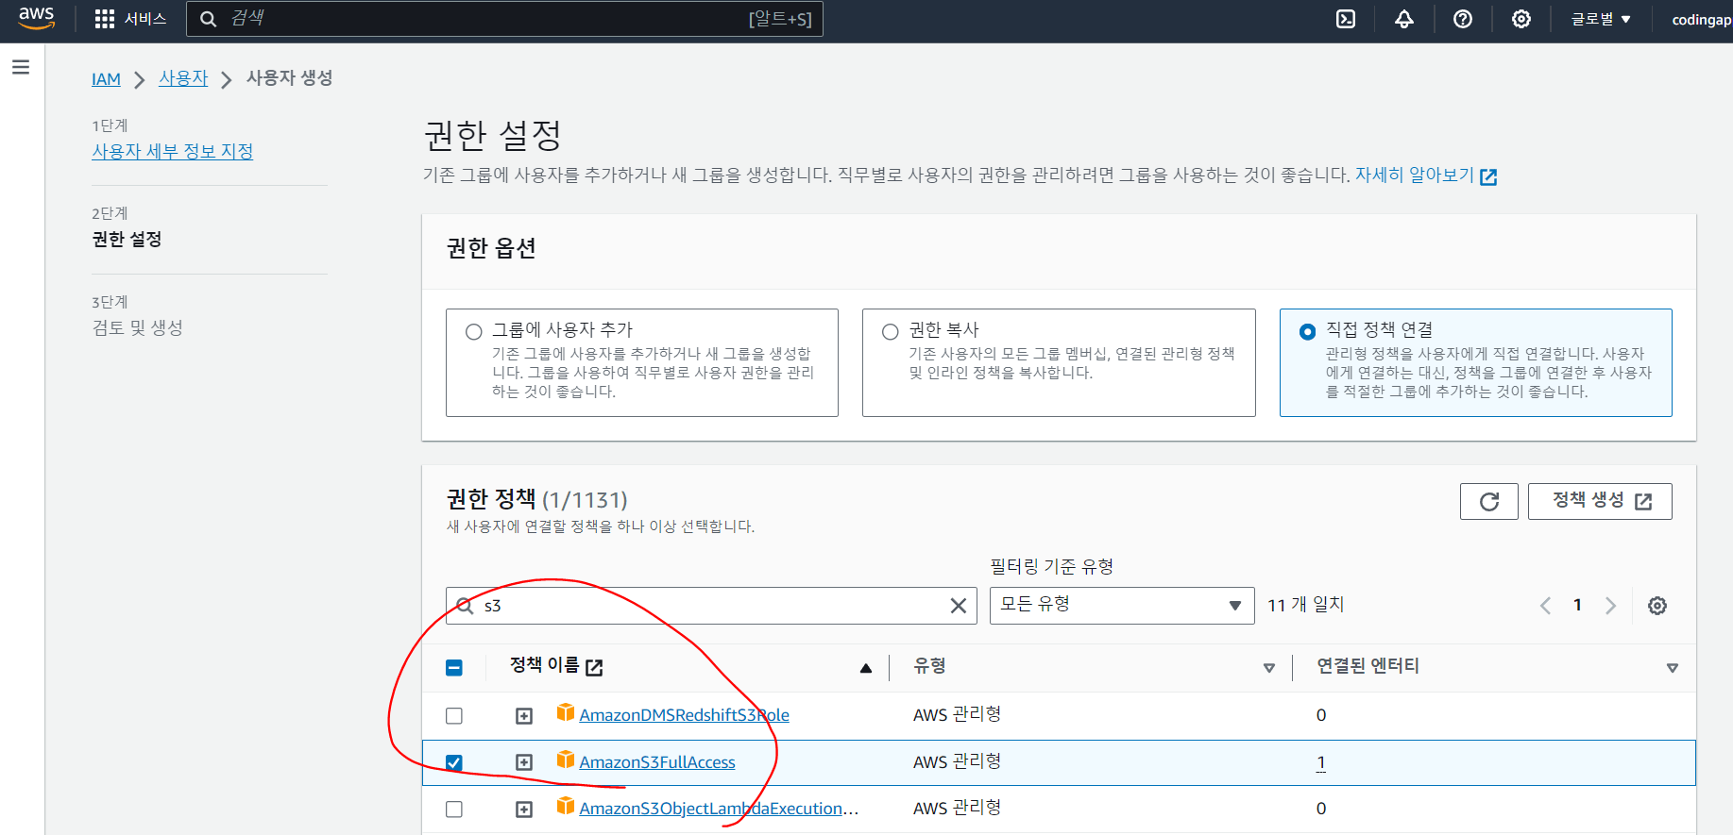
Task: Select the 권한 복사 radio option
Action: click(x=890, y=331)
